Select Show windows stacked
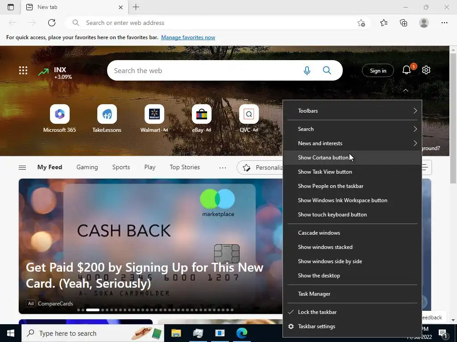Screen dimensions: 457x342 [352, 247]
